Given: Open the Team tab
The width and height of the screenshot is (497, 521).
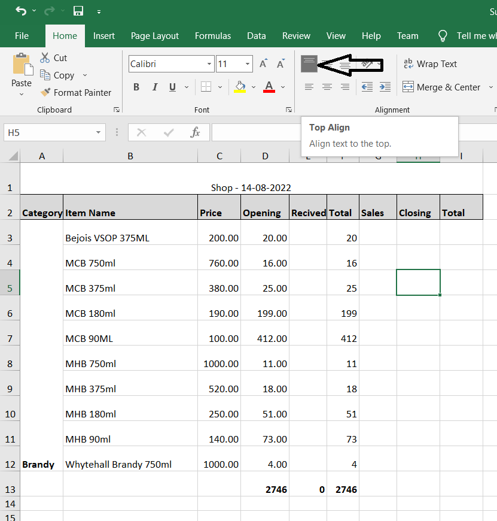Looking at the screenshot, I should pyautogui.click(x=408, y=36).
